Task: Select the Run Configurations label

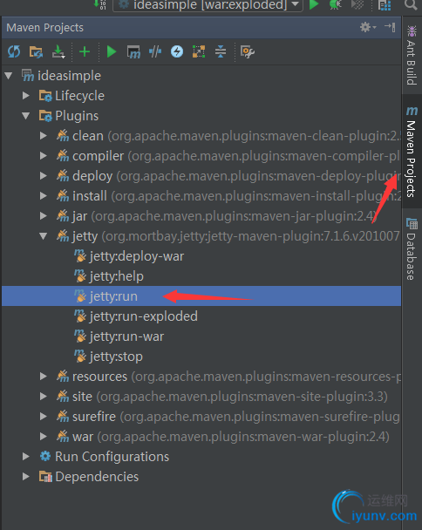Action: tap(112, 457)
